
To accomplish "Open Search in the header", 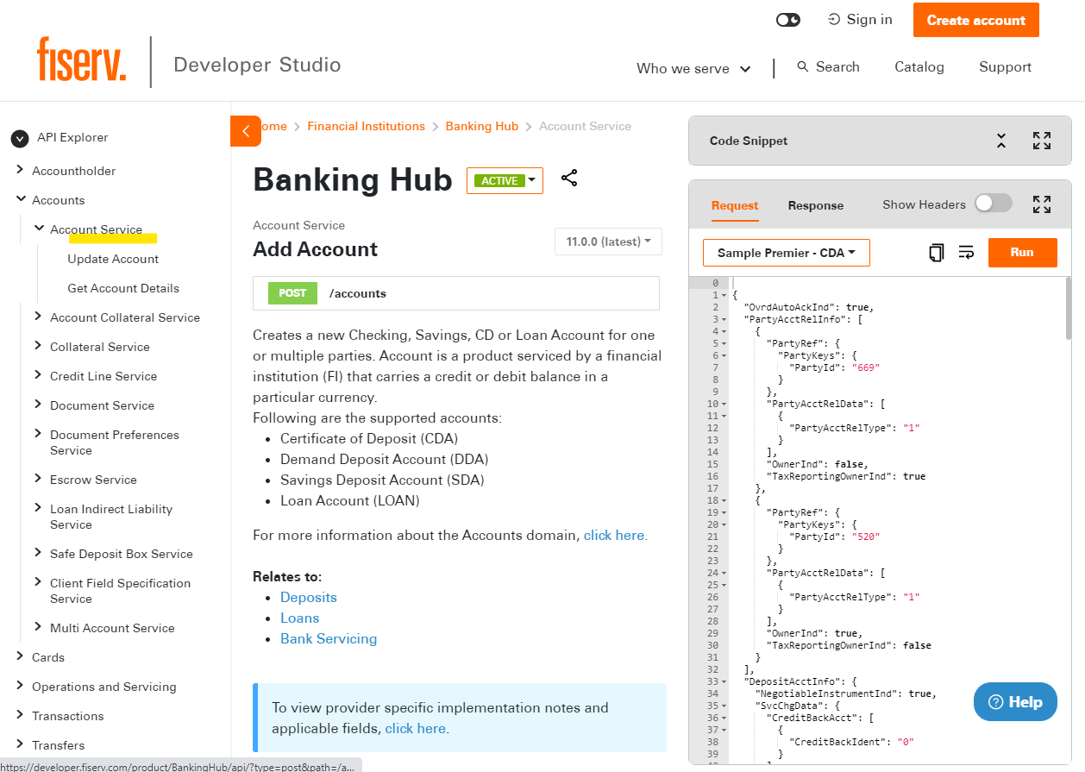I will [828, 66].
